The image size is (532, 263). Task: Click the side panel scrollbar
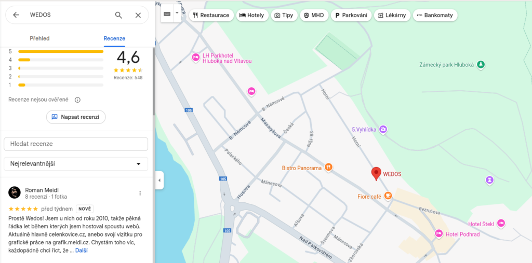coord(154,81)
